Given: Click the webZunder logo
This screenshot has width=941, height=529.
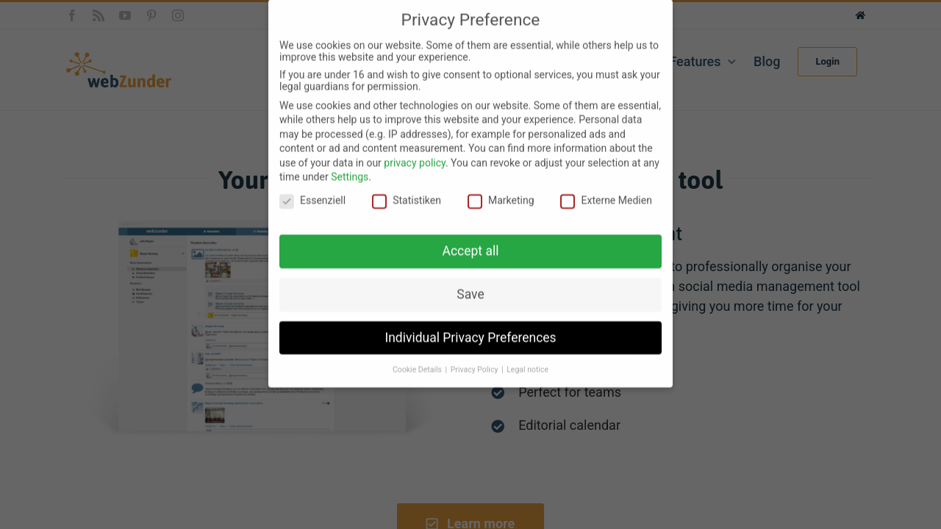Looking at the screenshot, I should click(x=118, y=71).
